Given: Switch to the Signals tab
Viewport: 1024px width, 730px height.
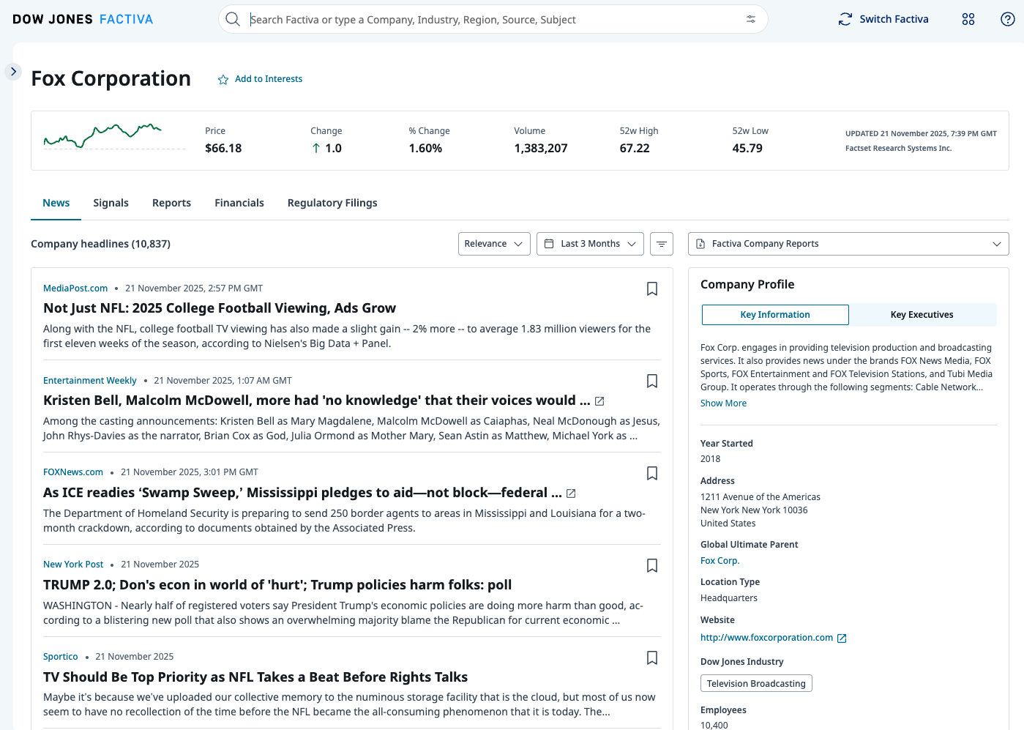Looking at the screenshot, I should 111,203.
